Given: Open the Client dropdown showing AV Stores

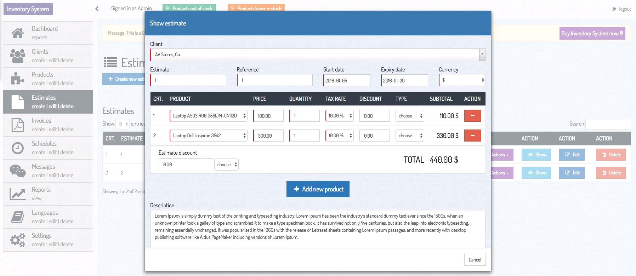Looking at the screenshot, I should [318, 55].
